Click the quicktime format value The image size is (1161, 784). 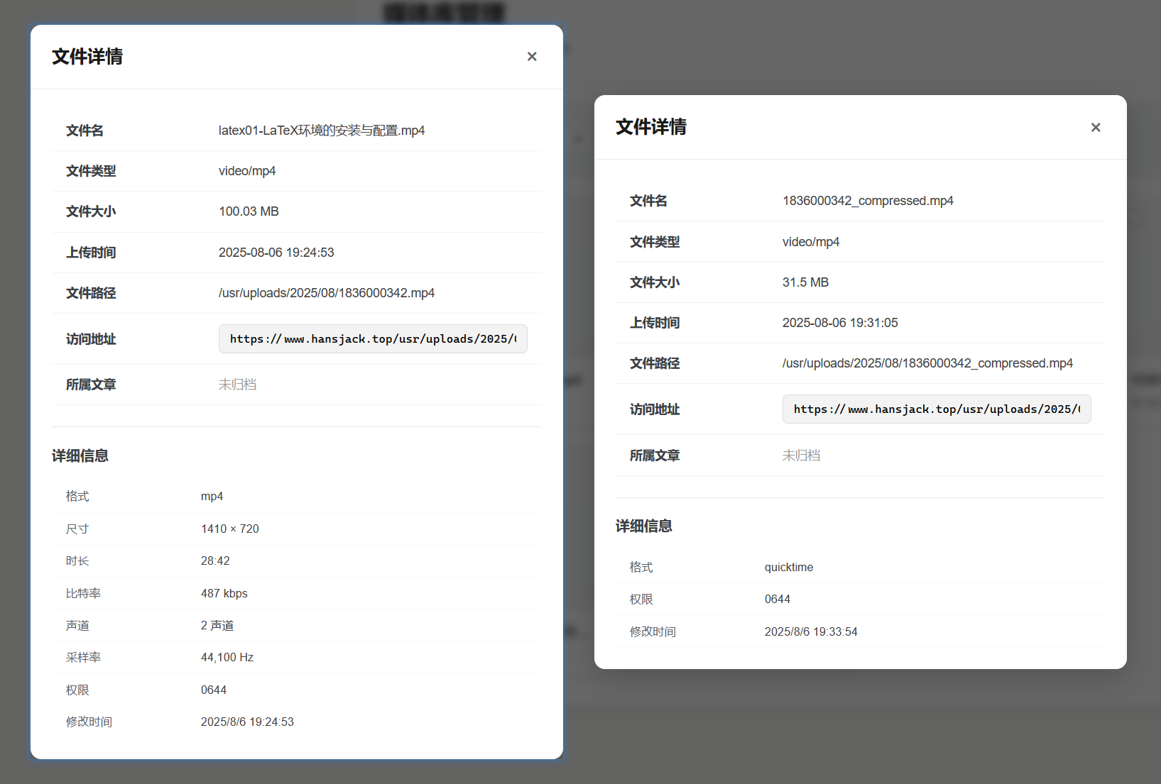[x=788, y=567]
